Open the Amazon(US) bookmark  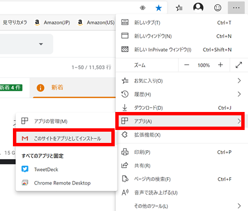[x=96, y=23]
